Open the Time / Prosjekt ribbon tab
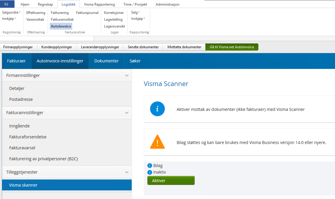The height and width of the screenshot is (199, 335). (x=135, y=4)
